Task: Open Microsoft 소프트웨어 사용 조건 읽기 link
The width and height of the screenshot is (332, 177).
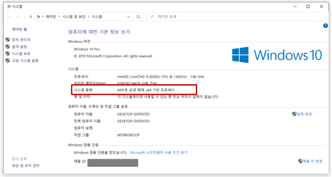Action: pos(159,152)
